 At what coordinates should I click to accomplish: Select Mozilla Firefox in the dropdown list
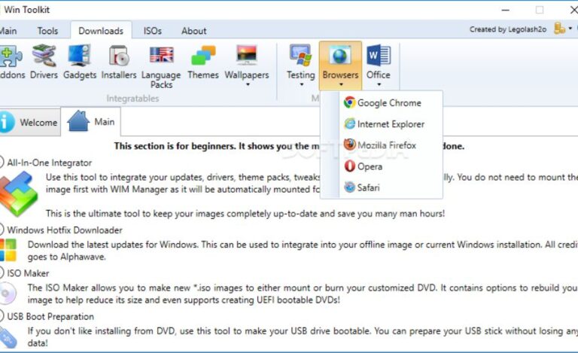[386, 145]
